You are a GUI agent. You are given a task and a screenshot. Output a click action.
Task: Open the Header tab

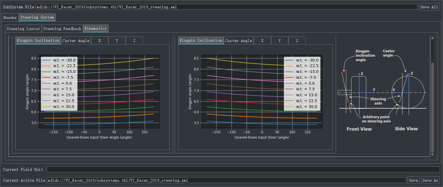point(10,18)
